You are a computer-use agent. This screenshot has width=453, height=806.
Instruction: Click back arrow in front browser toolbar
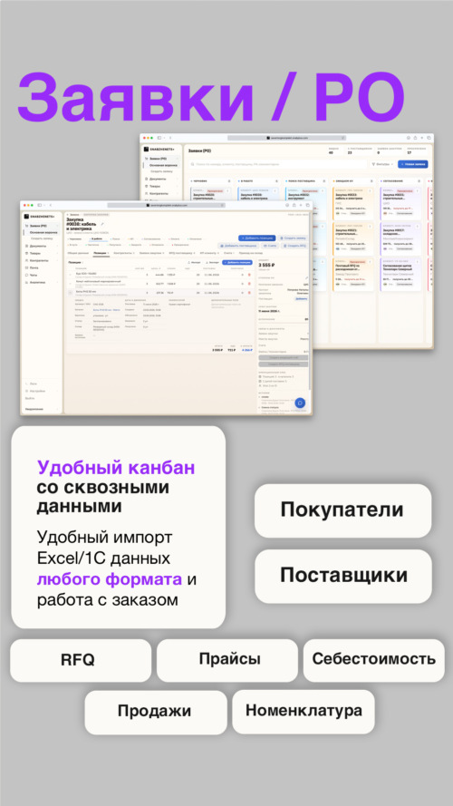51,205
